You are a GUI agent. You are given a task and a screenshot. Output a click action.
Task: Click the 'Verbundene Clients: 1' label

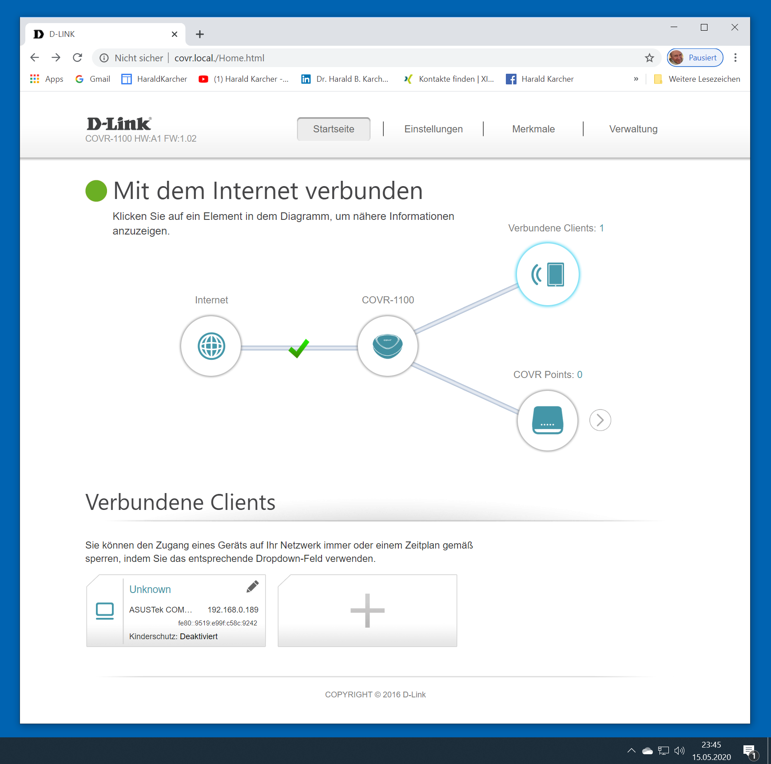556,228
